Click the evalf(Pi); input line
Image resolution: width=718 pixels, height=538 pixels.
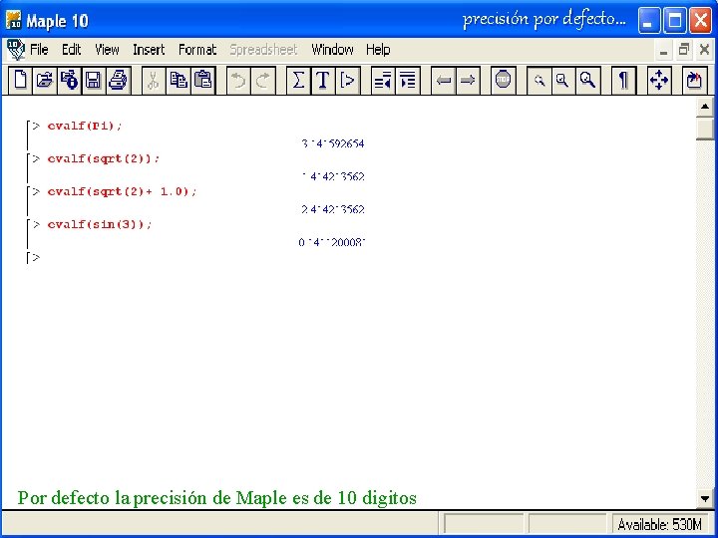(85, 126)
